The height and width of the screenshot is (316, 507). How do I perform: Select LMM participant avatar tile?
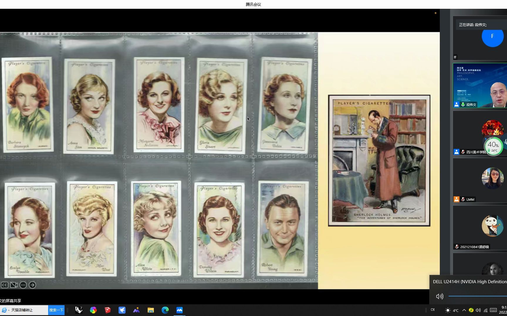click(492, 178)
